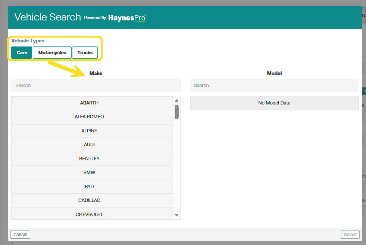
Task: Click the make list scrollbar thumb
Action: pyautogui.click(x=177, y=112)
